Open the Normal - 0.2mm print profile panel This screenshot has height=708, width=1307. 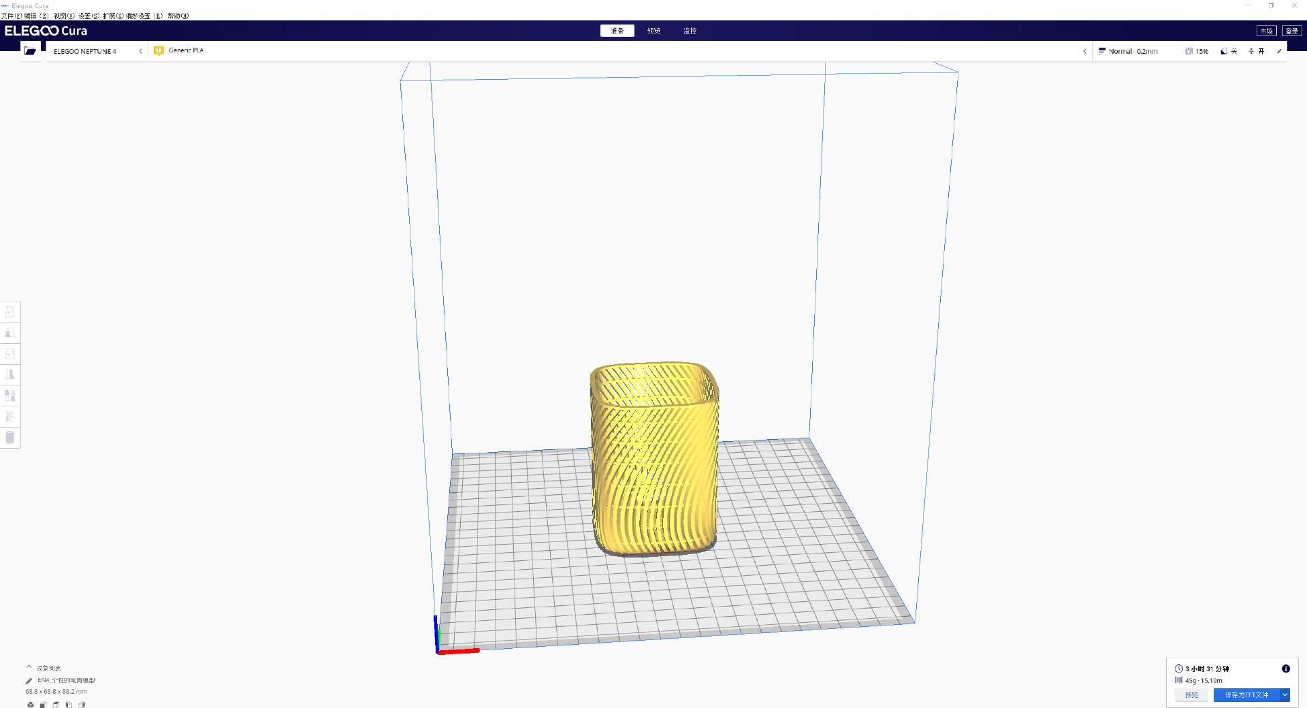pos(1133,51)
